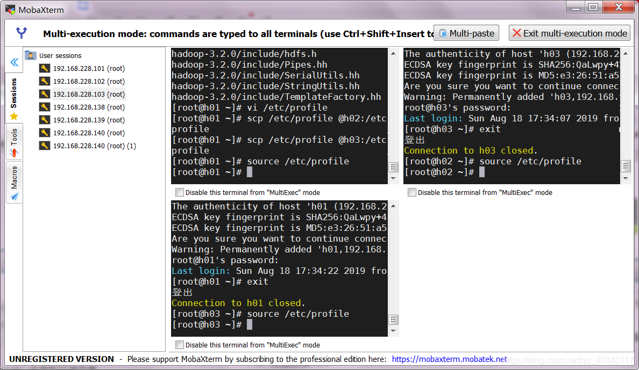The width and height of the screenshot is (639, 370).
Task: Maximize the MobaXterm window
Action: (x=593, y=8)
